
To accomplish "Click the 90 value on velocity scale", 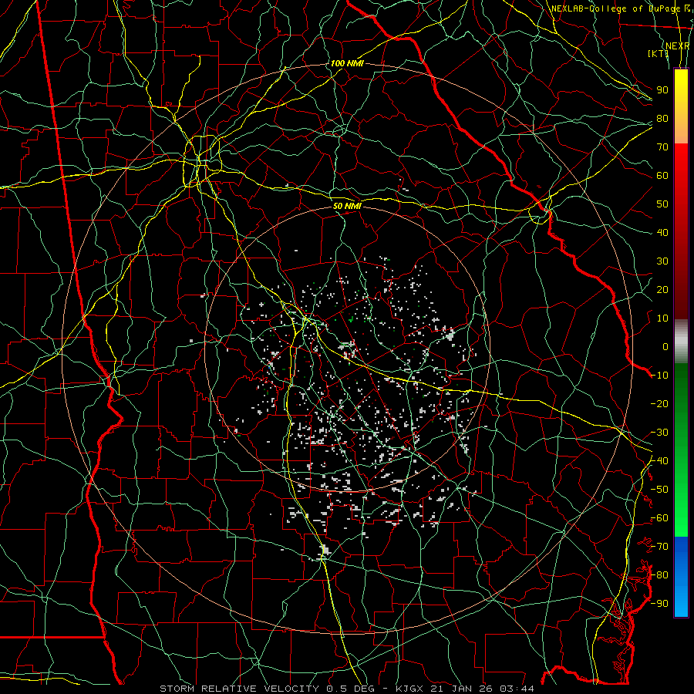I will [x=662, y=90].
